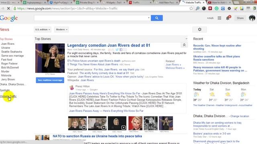Select Roger Federer sidebar topic
Image resolution: width=257 pixels, height=144 pixels.
(x=9, y=64)
